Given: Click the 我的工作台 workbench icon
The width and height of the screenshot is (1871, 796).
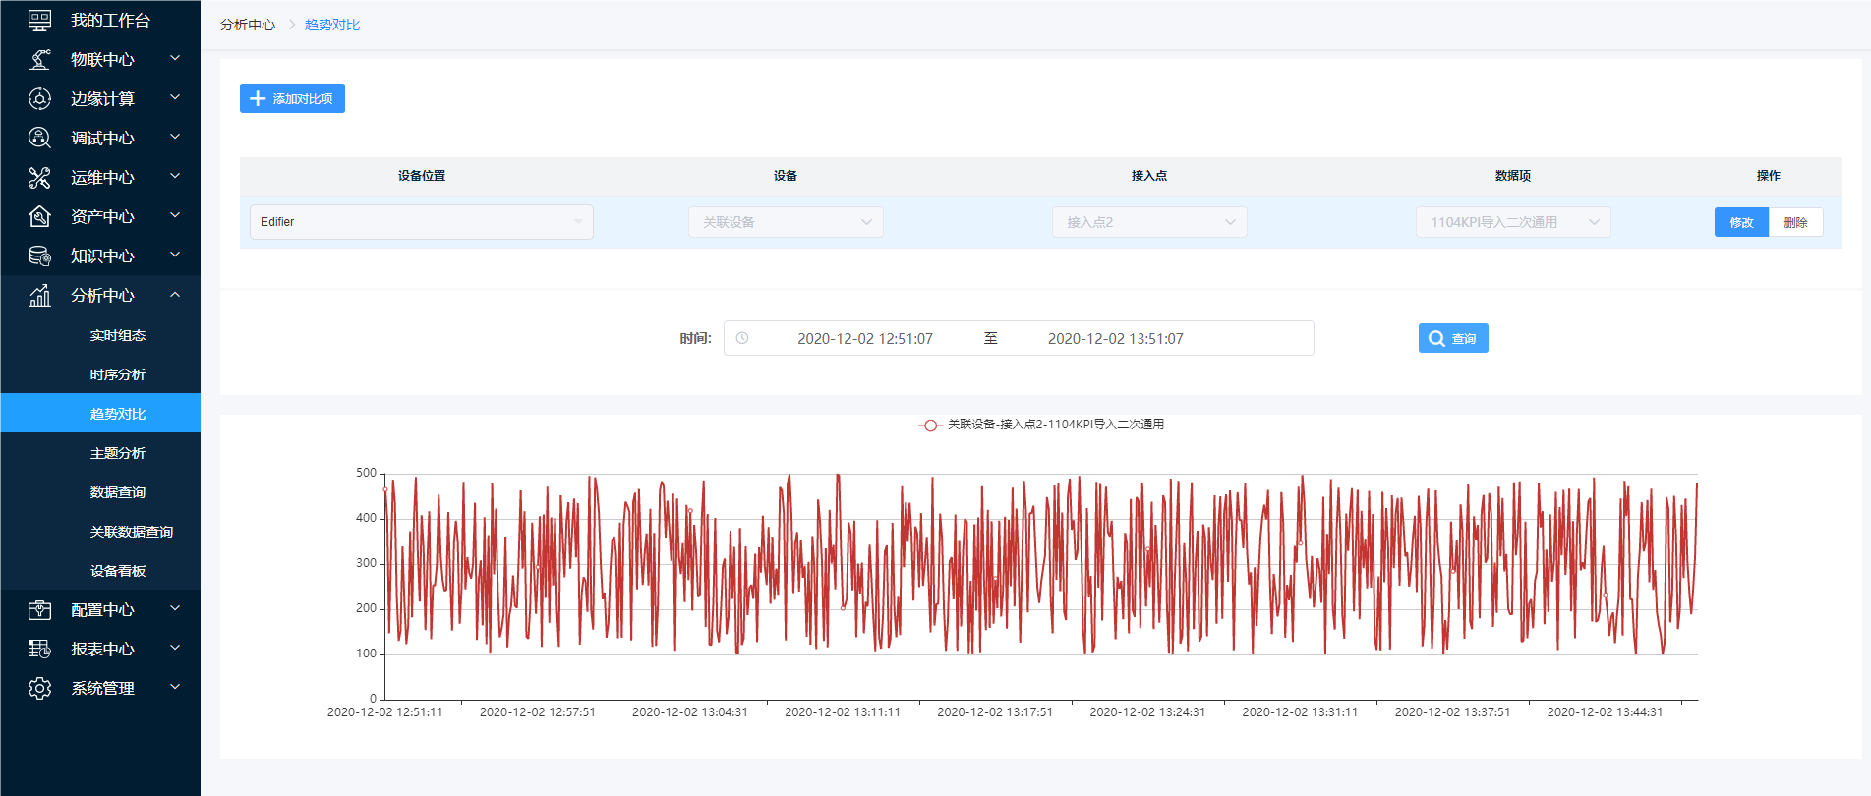Looking at the screenshot, I should click(x=39, y=20).
